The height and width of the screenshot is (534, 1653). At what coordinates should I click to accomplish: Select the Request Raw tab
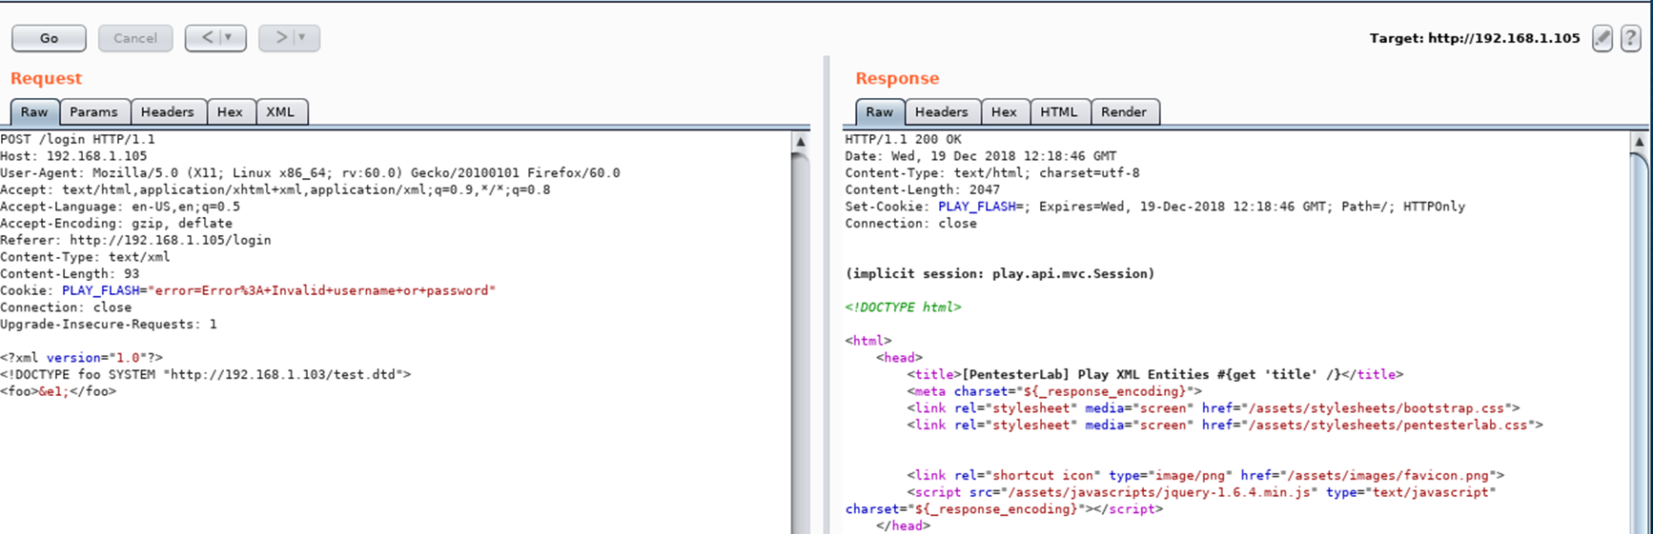click(x=34, y=112)
